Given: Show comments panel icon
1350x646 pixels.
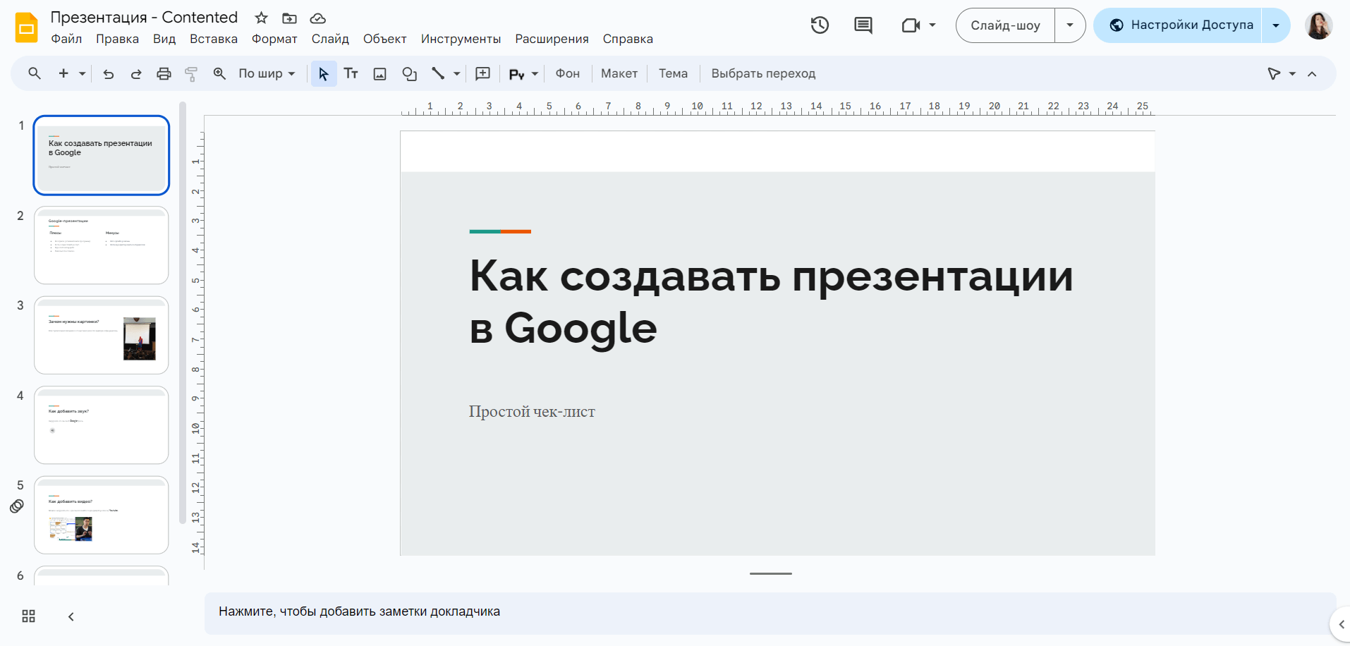Looking at the screenshot, I should (x=863, y=25).
